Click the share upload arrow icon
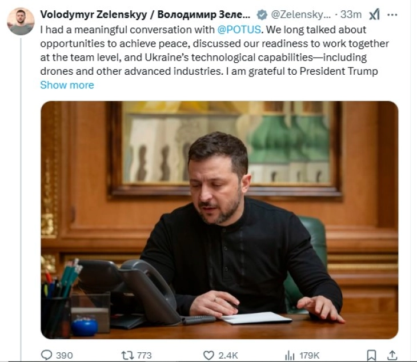417x362 pixels. [x=392, y=355]
